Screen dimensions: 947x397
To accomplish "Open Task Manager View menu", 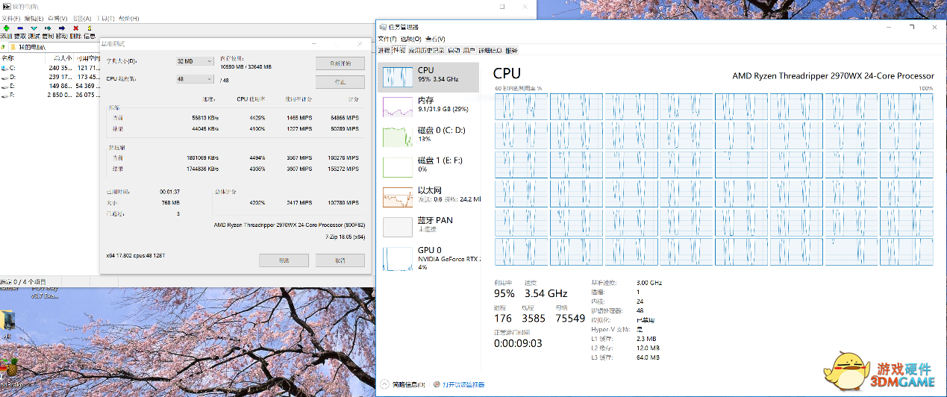I will [435, 39].
